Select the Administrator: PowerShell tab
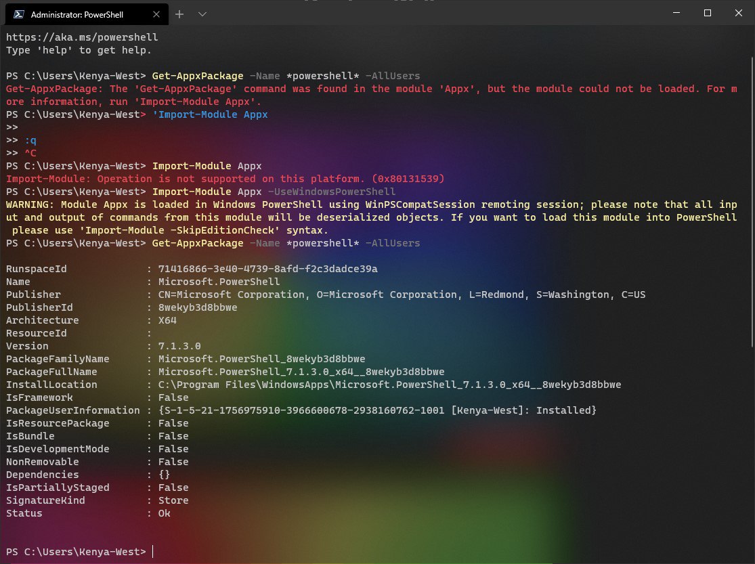The width and height of the screenshot is (755, 564). (87, 14)
